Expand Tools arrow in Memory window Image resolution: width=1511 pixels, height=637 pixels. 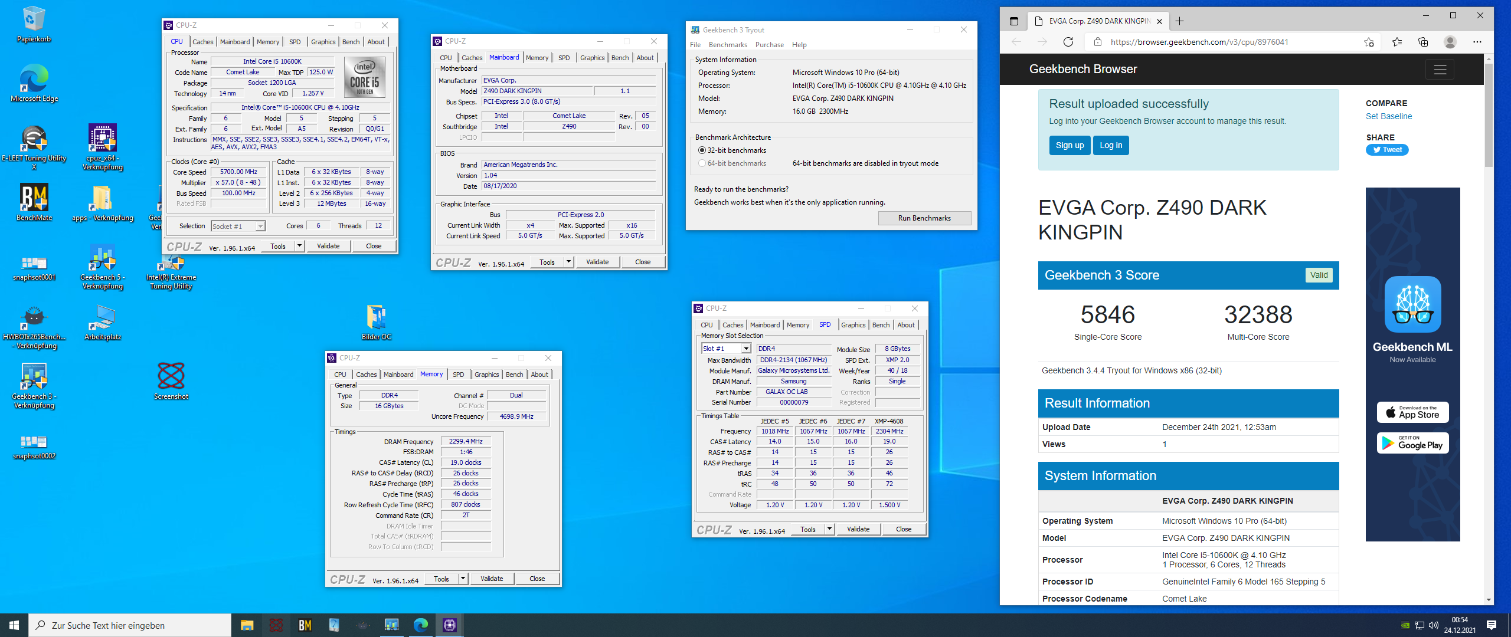point(463,579)
